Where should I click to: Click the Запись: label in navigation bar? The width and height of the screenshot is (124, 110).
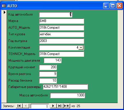tap(9, 106)
